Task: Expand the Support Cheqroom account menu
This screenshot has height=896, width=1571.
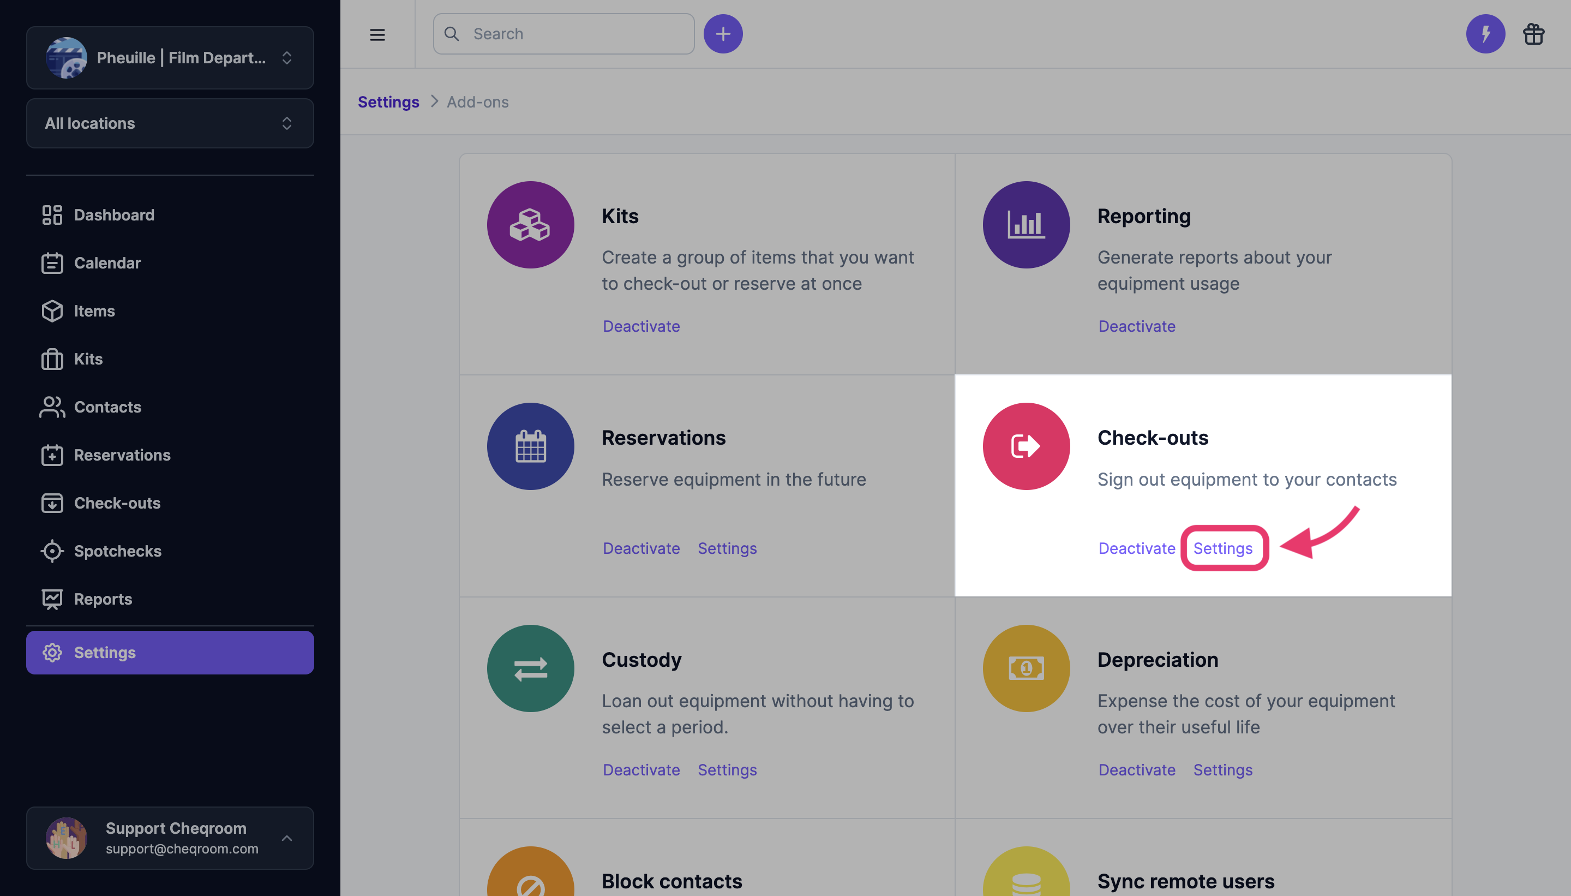Action: 170,838
